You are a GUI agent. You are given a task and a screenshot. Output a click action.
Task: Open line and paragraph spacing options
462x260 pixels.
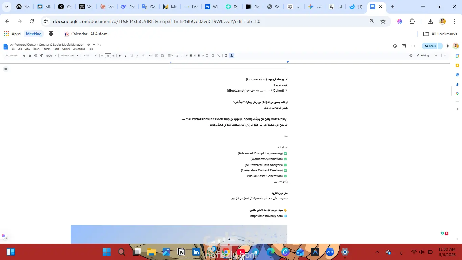[x=177, y=56]
